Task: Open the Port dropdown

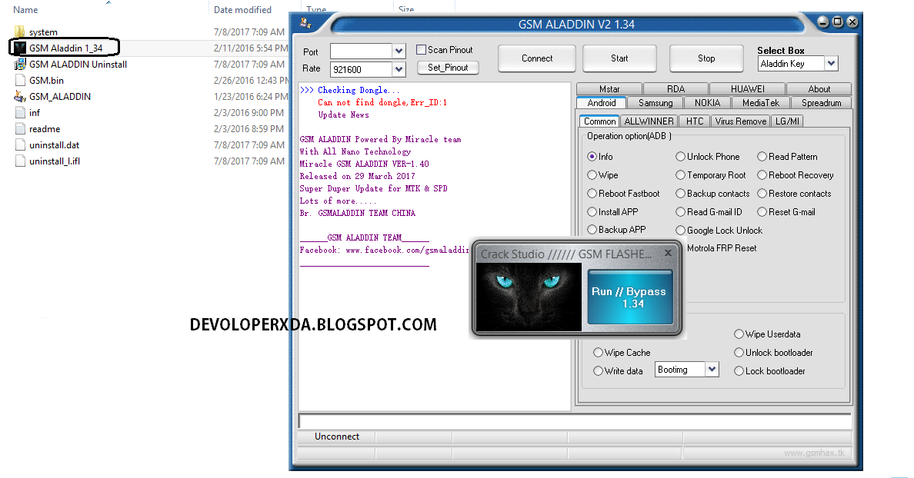Action: point(399,51)
